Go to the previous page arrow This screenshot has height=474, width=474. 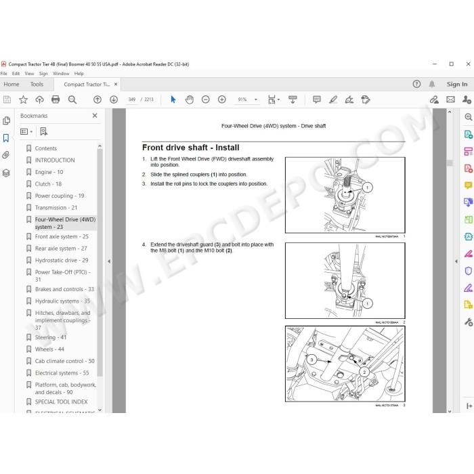98,100
